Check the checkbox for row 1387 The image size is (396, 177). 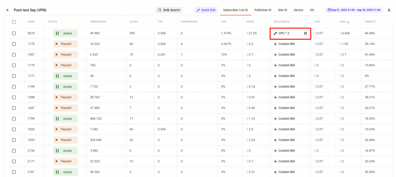pyautogui.click(x=14, y=55)
